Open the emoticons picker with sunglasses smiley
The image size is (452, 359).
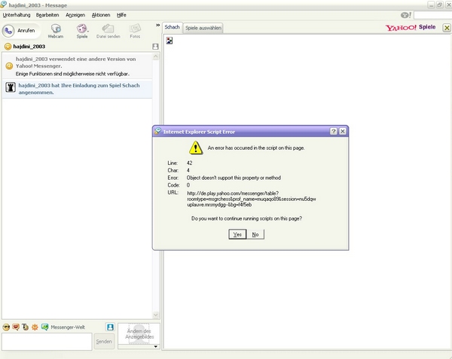(6, 327)
